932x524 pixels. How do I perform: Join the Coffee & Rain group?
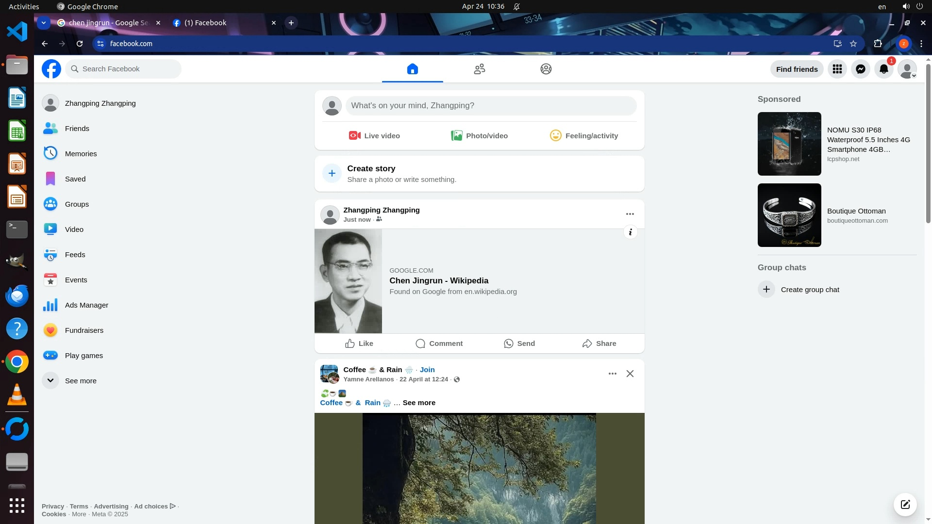tap(427, 370)
